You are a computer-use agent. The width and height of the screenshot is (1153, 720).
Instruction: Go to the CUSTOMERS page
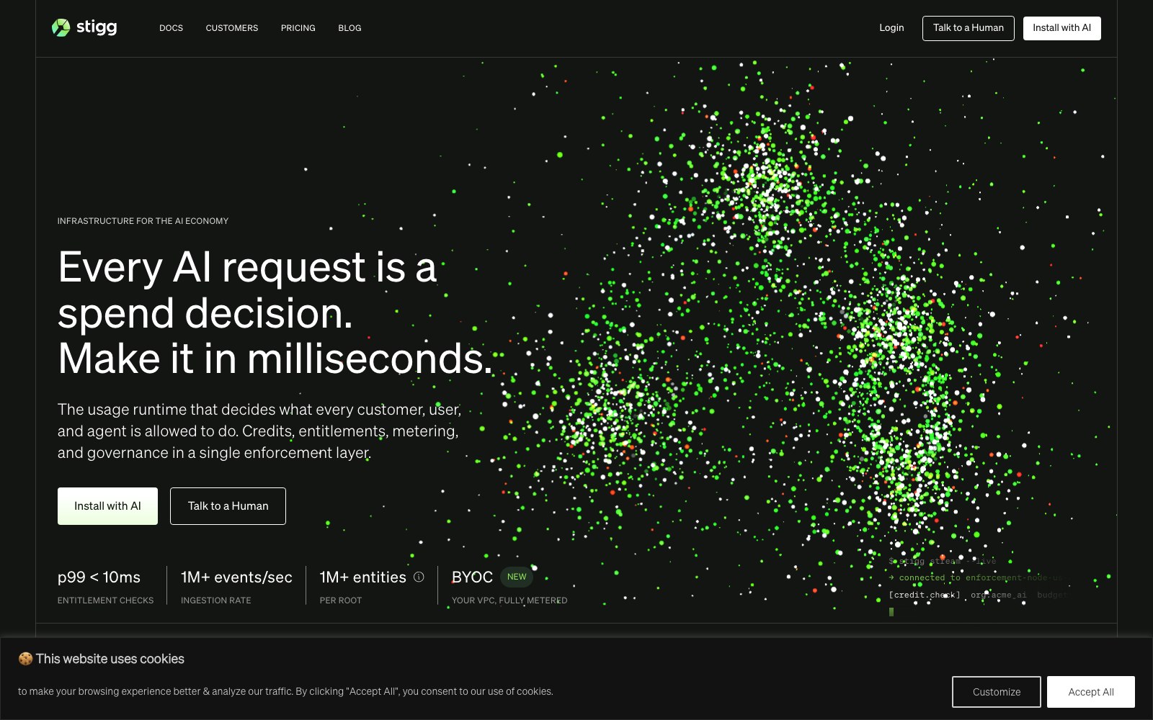point(231,28)
